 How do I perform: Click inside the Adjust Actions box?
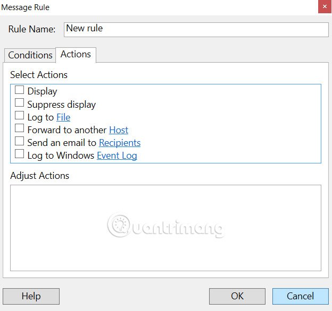point(165,228)
